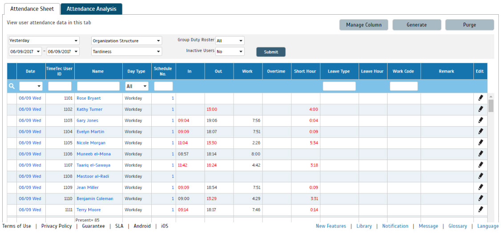
Task: Click Gary Jones name link
Action: pyautogui.click(x=88, y=121)
